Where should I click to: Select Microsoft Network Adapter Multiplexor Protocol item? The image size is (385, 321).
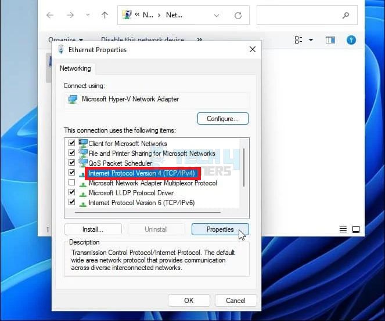pyautogui.click(x=153, y=183)
